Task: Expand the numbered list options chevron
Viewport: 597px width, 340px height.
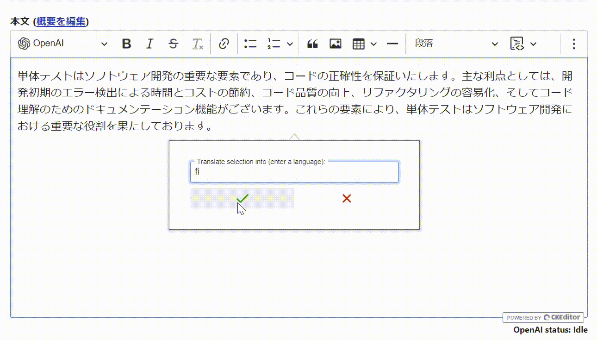Action: click(x=290, y=43)
